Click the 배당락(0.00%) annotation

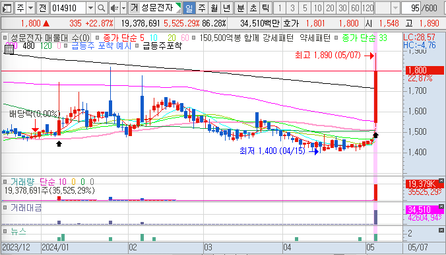click(35, 114)
